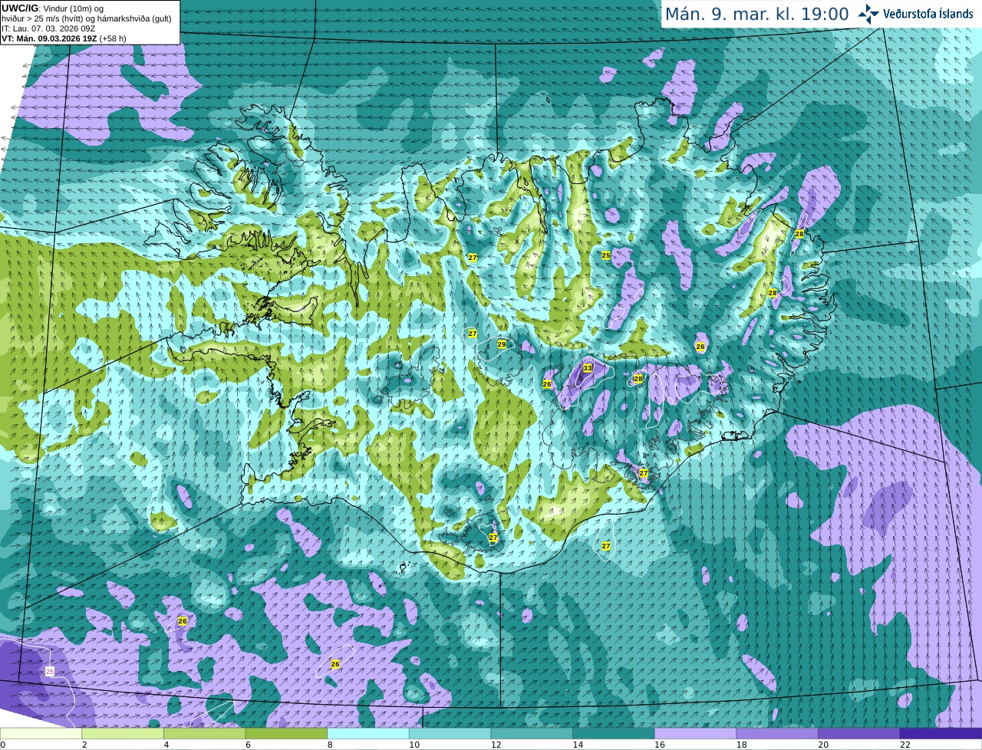Pick the 4–6 m/s legend swatch
Viewport: 982px width, 750px height.
point(204,733)
